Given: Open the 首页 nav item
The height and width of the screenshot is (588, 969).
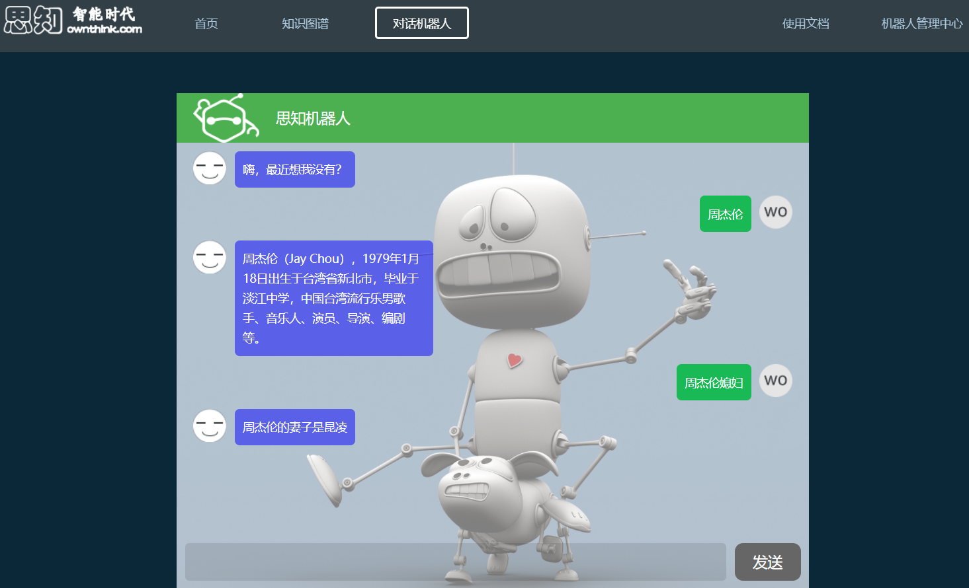Looking at the screenshot, I should 206,24.
